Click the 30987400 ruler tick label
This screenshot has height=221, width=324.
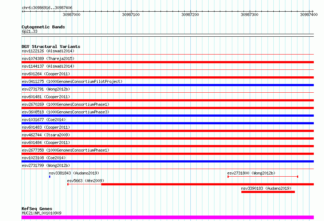click(x=309, y=15)
